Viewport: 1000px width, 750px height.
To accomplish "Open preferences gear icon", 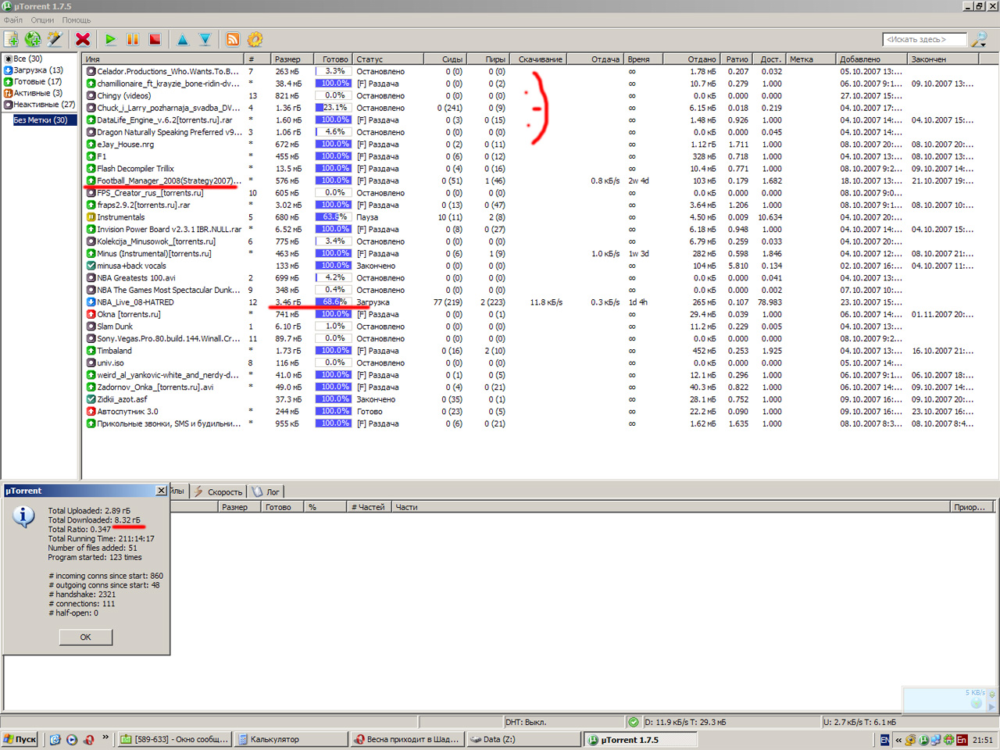I will point(255,39).
